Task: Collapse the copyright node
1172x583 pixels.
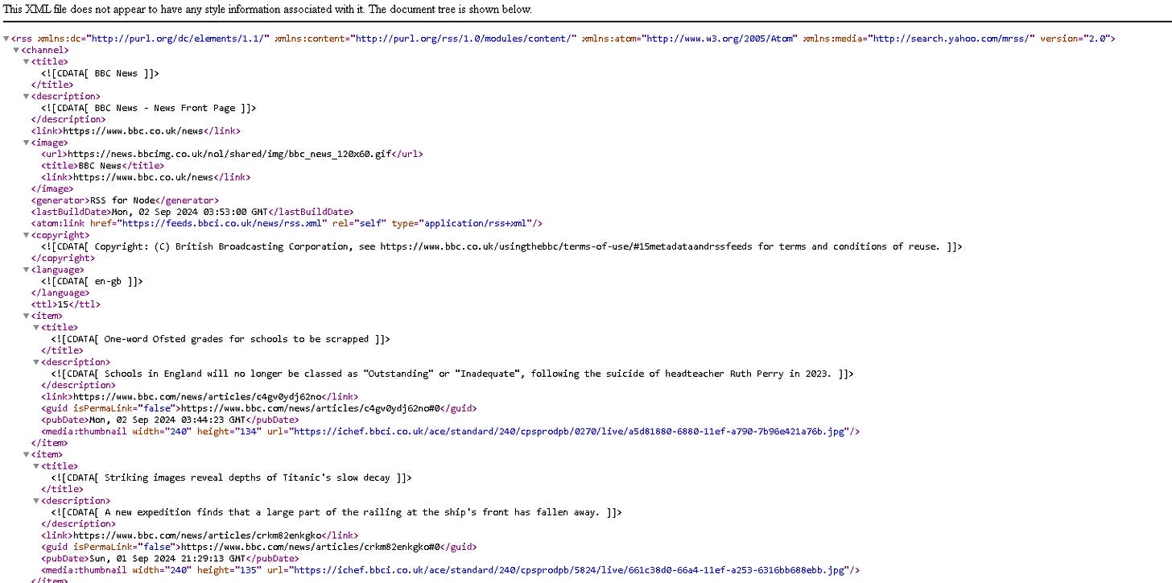Action: (x=26, y=235)
